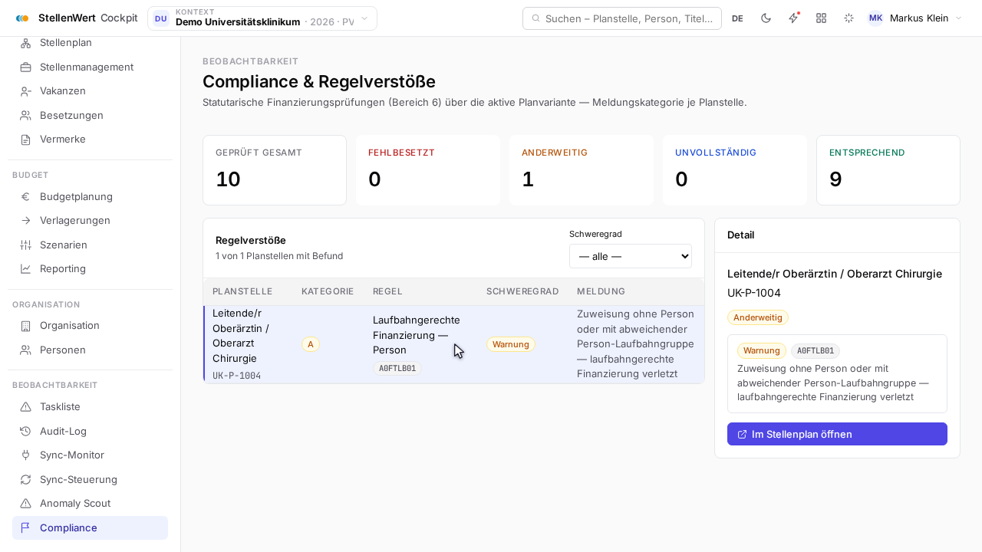Expand the Markus Klein user menu

914,18
